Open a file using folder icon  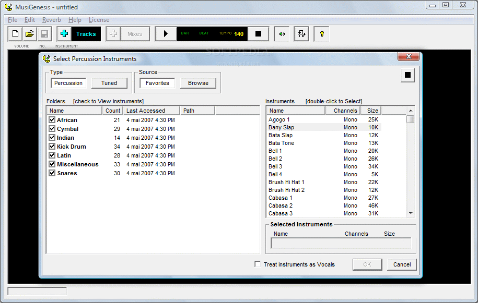pyautogui.click(x=30, y=34)
